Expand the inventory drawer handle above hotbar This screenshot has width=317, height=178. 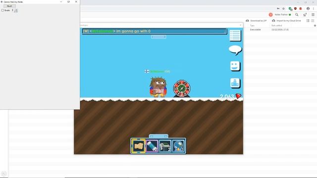(158, 136)
